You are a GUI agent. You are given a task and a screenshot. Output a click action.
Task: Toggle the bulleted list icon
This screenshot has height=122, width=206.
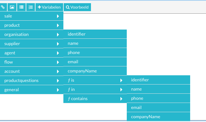coord(21,7)
